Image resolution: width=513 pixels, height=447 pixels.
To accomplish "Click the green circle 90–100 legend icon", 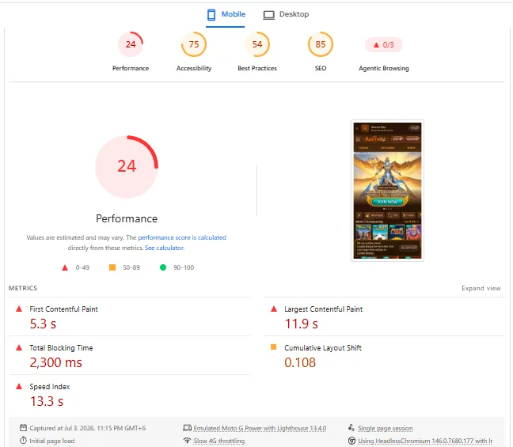I will pyautogui.click(x=163, y=267).
